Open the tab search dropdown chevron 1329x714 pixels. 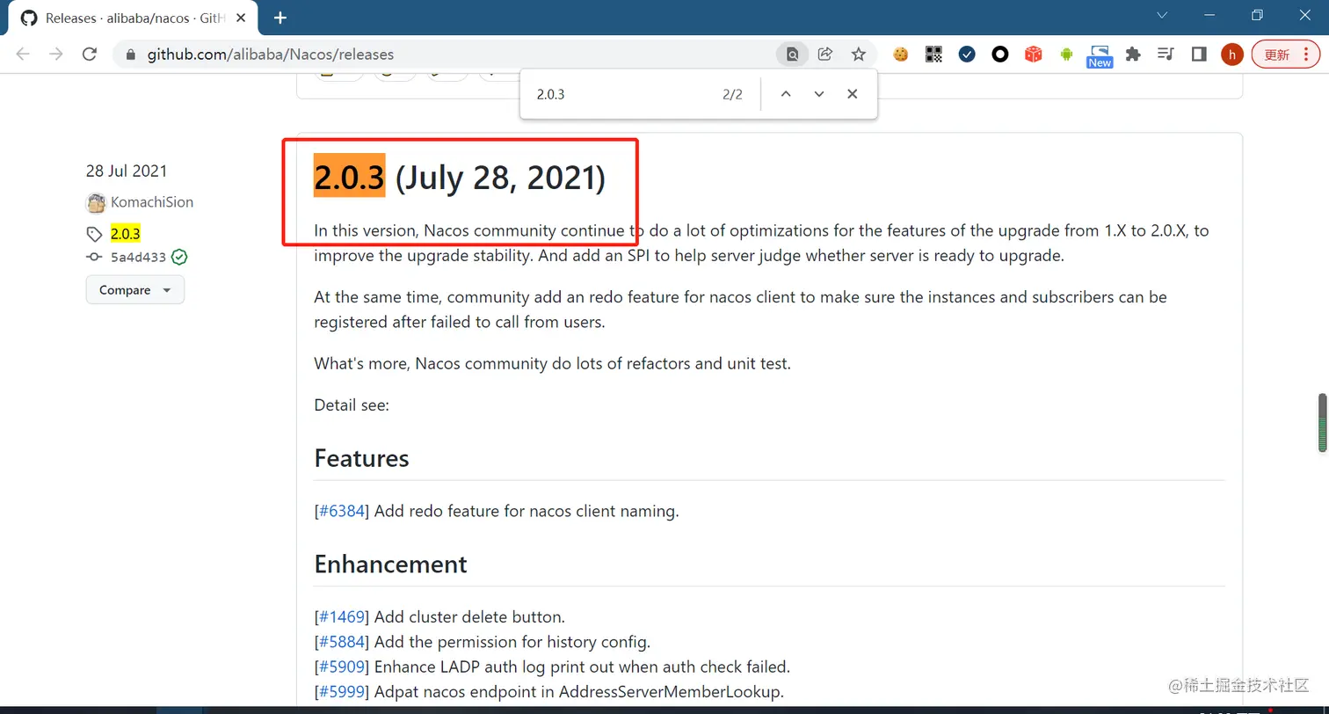pos(1162,15)
